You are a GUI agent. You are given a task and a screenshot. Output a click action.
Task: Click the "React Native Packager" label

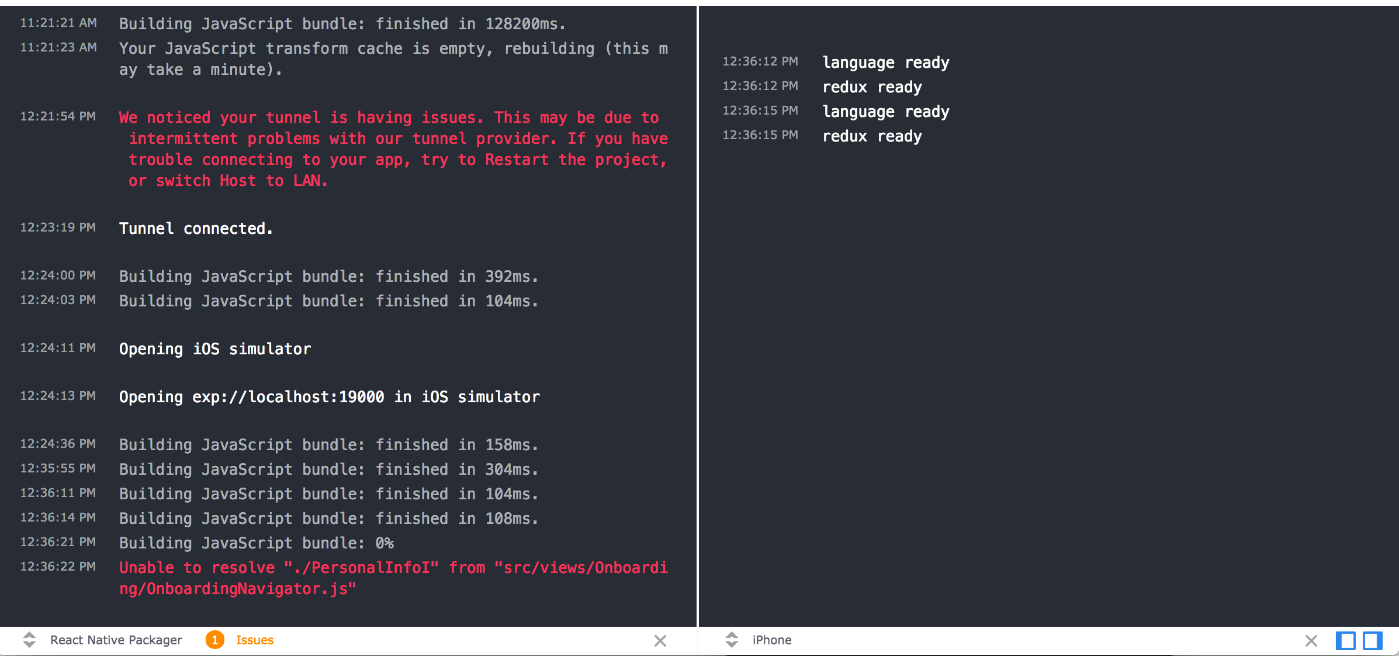116,640
